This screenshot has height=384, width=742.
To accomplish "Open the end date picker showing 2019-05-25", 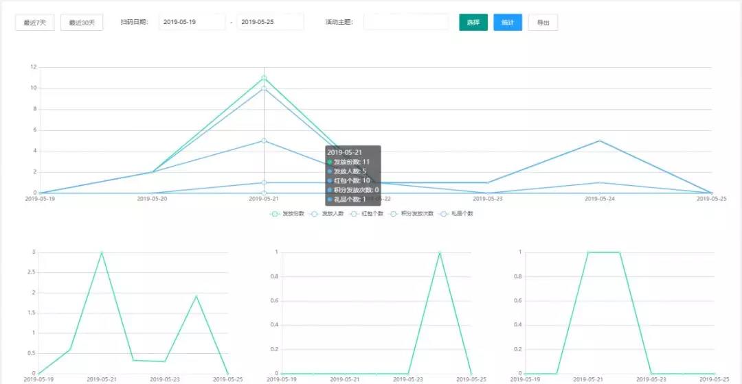I will [x=269, y=22].
